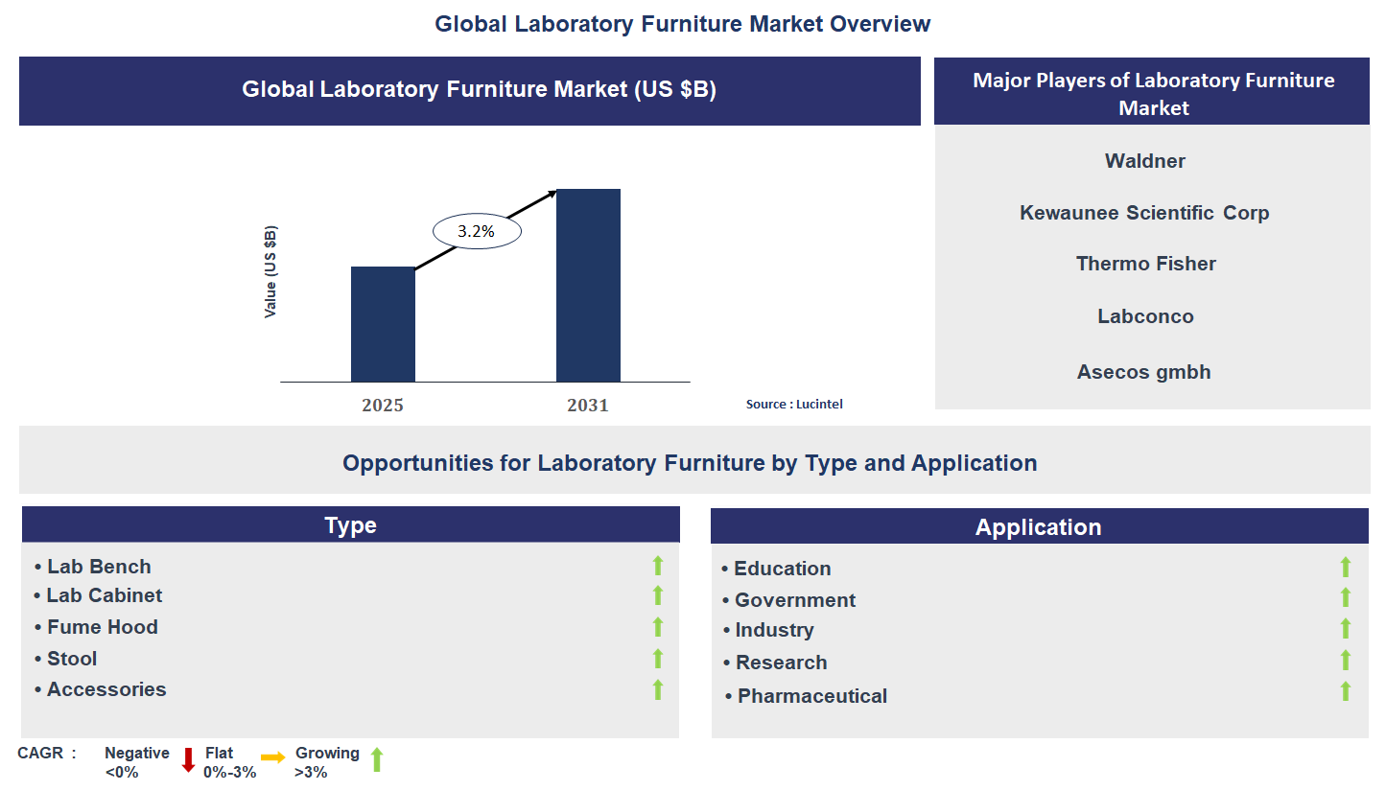The image size is (1386, 791).
Task: Click the green growth arrow beside Fume Hood
Action: click(657, 628)
